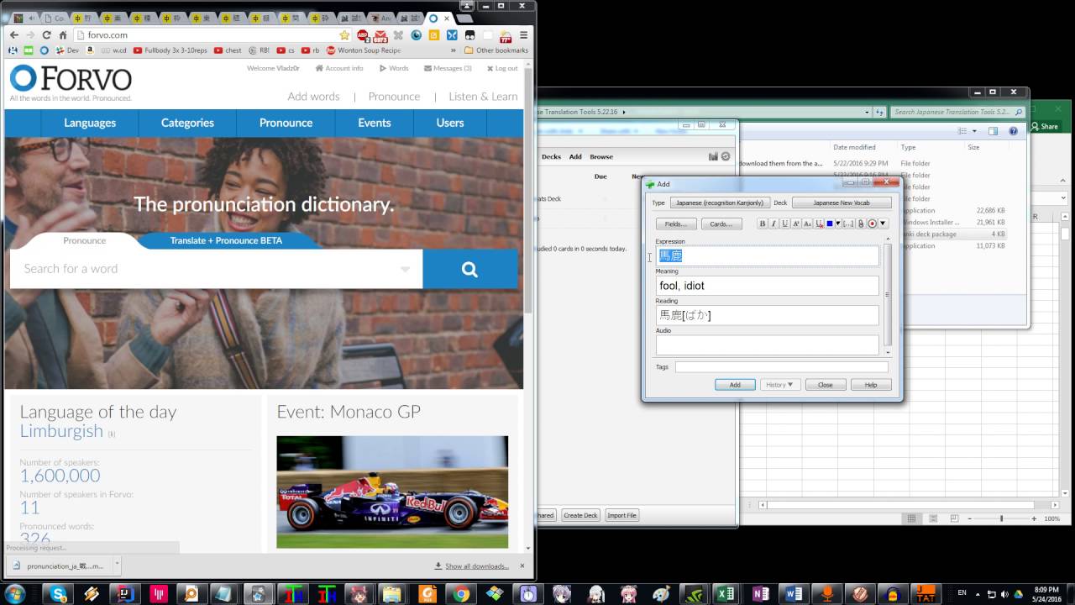Click the Account info link

coord(340,68)
